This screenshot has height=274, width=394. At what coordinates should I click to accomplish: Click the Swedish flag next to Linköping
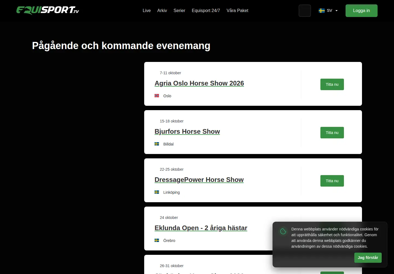pyautogui.click(x=157, y=192)
